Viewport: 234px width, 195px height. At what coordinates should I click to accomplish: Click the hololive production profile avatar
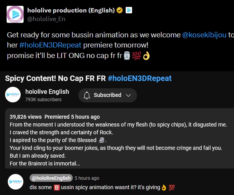(15, 14)
